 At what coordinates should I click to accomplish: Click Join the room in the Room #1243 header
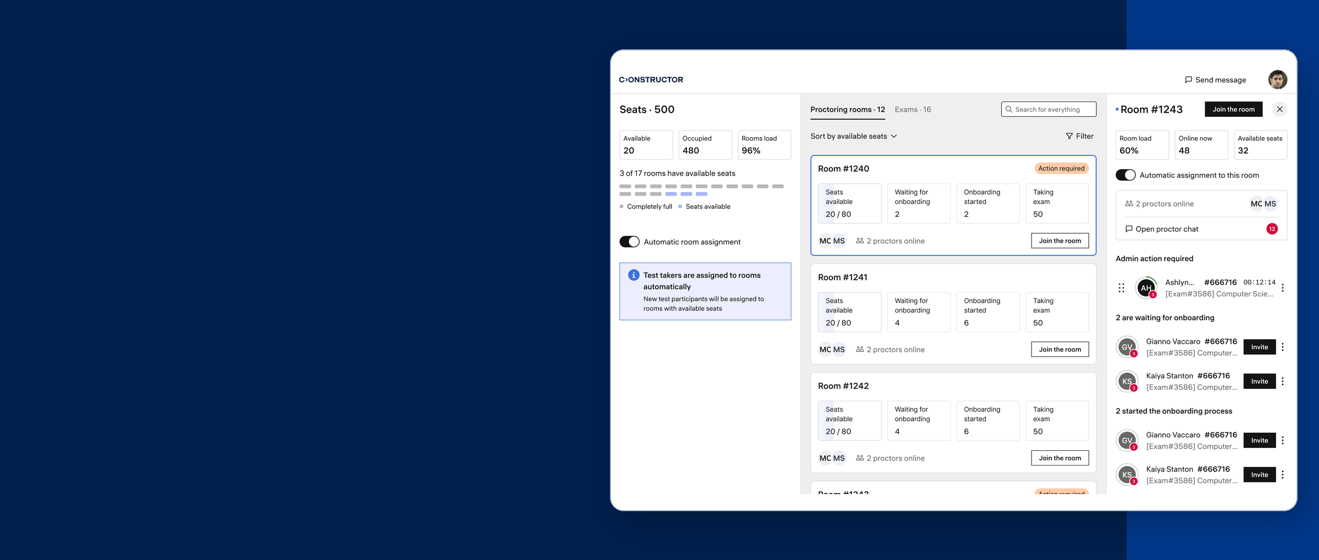coord(1233,109)
